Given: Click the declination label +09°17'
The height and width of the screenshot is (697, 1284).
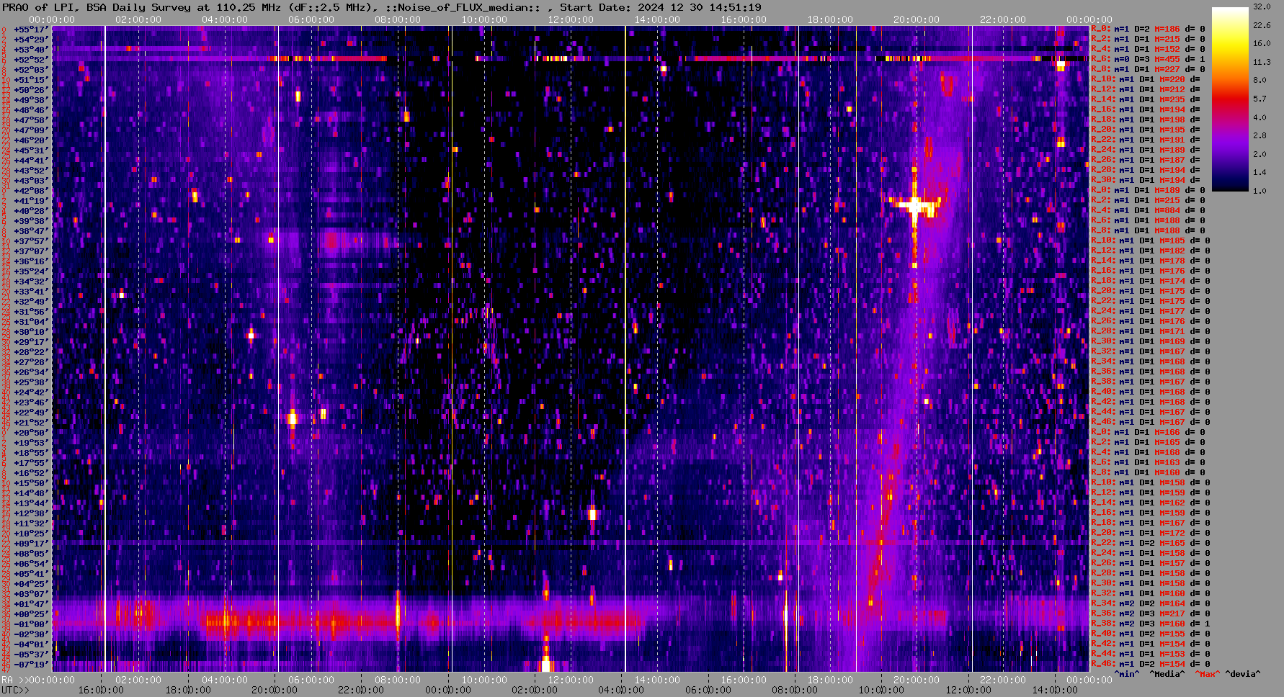Looking at the screenshot, I should pos(30,543).
